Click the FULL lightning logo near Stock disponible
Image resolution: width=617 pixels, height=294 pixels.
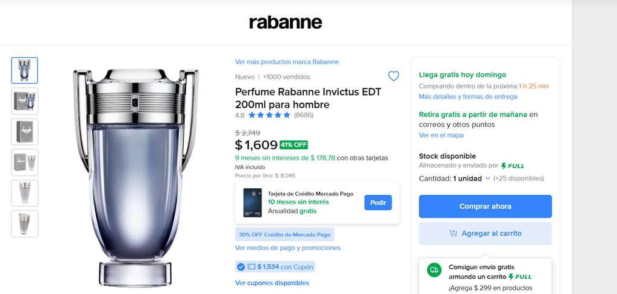coord(513,166)
